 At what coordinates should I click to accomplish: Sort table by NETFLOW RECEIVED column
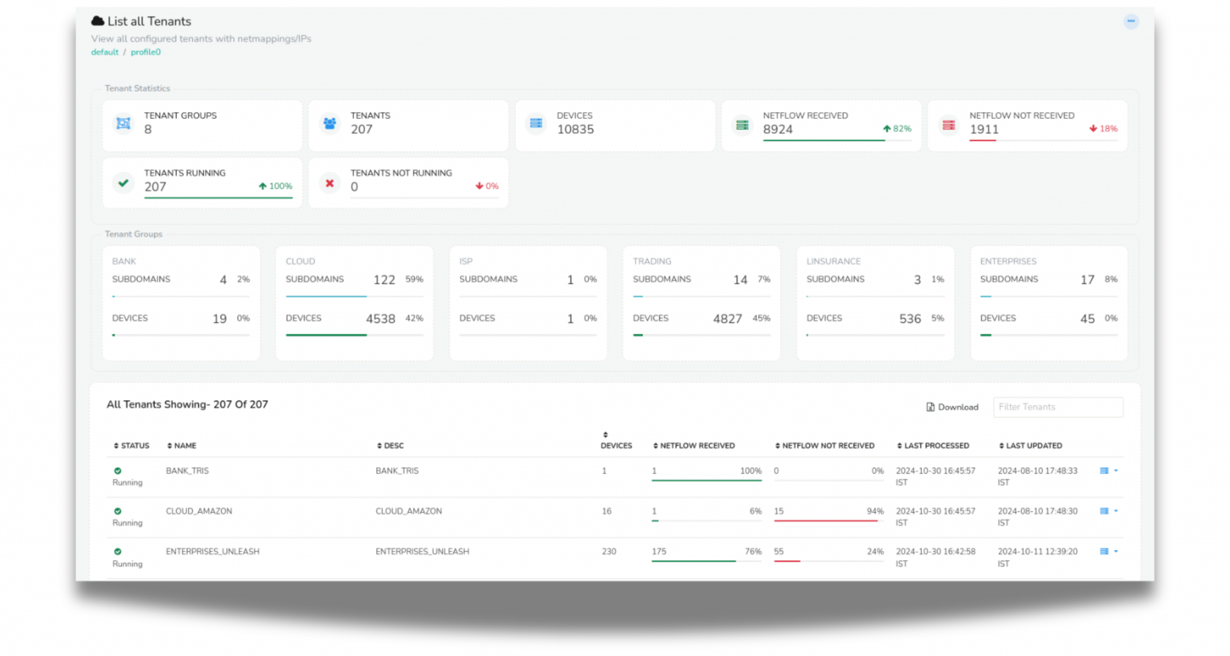(x=694, y=446)
